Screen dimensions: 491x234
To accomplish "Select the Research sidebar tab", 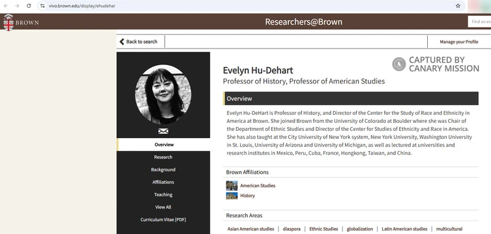I will pyautogui.click(x=163, y=157).
